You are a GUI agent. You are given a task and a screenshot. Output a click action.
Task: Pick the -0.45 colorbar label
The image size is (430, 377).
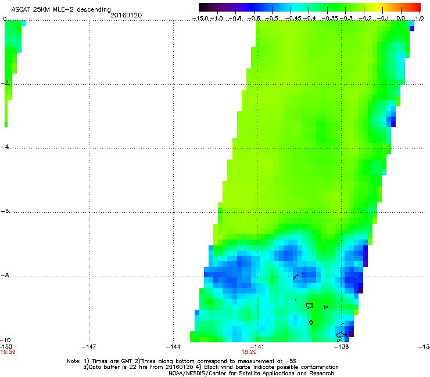[x=293, y=19]
